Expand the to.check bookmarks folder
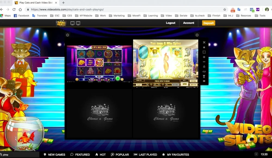 (x=197, y=15)
